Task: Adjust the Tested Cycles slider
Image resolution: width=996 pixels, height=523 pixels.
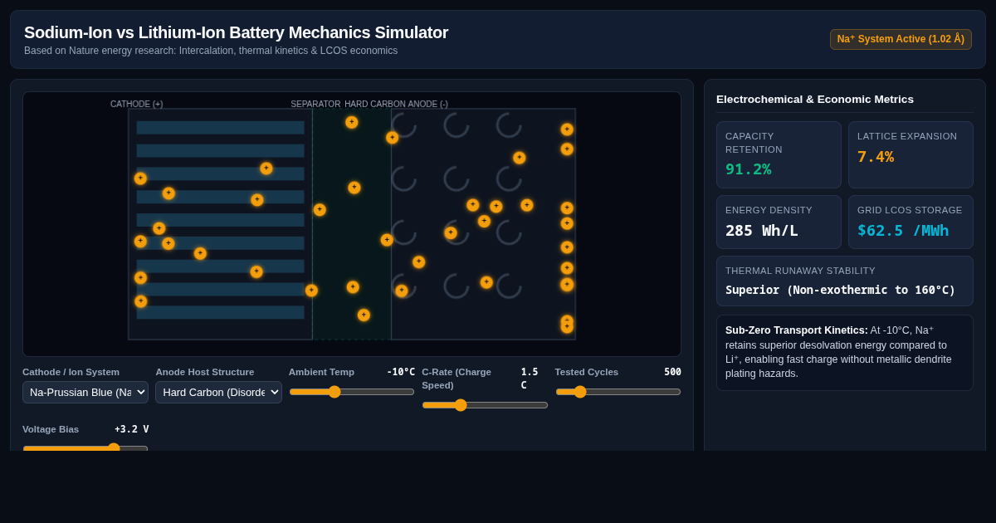Action: click(x=618, y=392)
